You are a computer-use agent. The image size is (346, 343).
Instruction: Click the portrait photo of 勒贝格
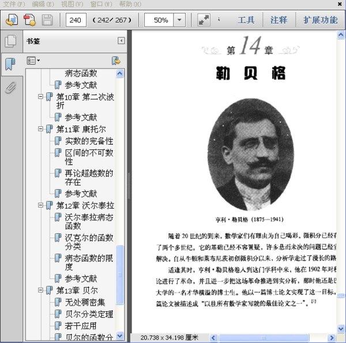(x=250, y=154)
